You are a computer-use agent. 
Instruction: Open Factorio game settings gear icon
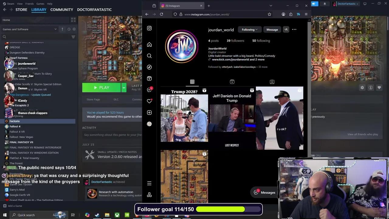click(362, 88)
